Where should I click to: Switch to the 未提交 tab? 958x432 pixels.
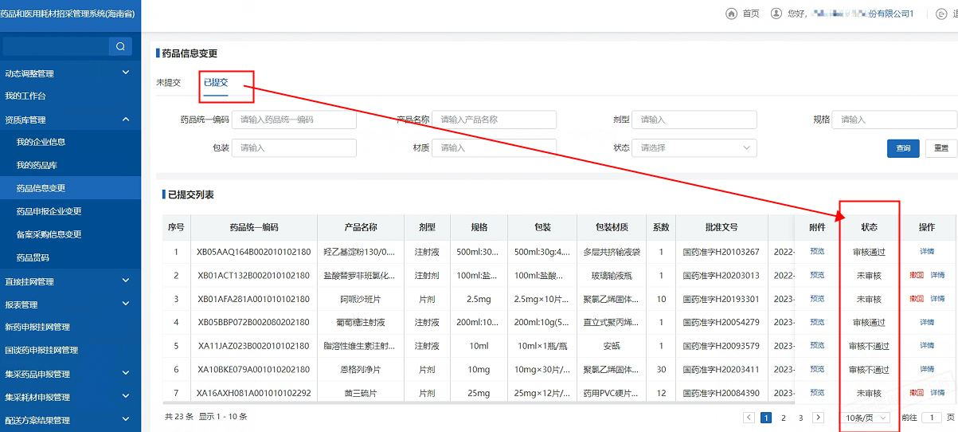[168, 82]
